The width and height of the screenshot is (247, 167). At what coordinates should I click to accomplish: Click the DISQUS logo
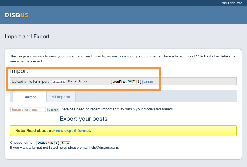(x=17, y=15)
